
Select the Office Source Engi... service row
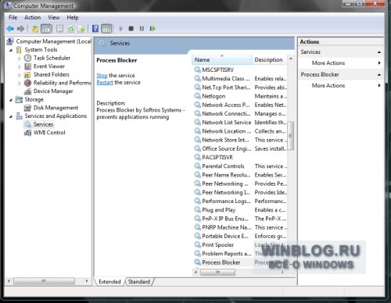point(240,148)
